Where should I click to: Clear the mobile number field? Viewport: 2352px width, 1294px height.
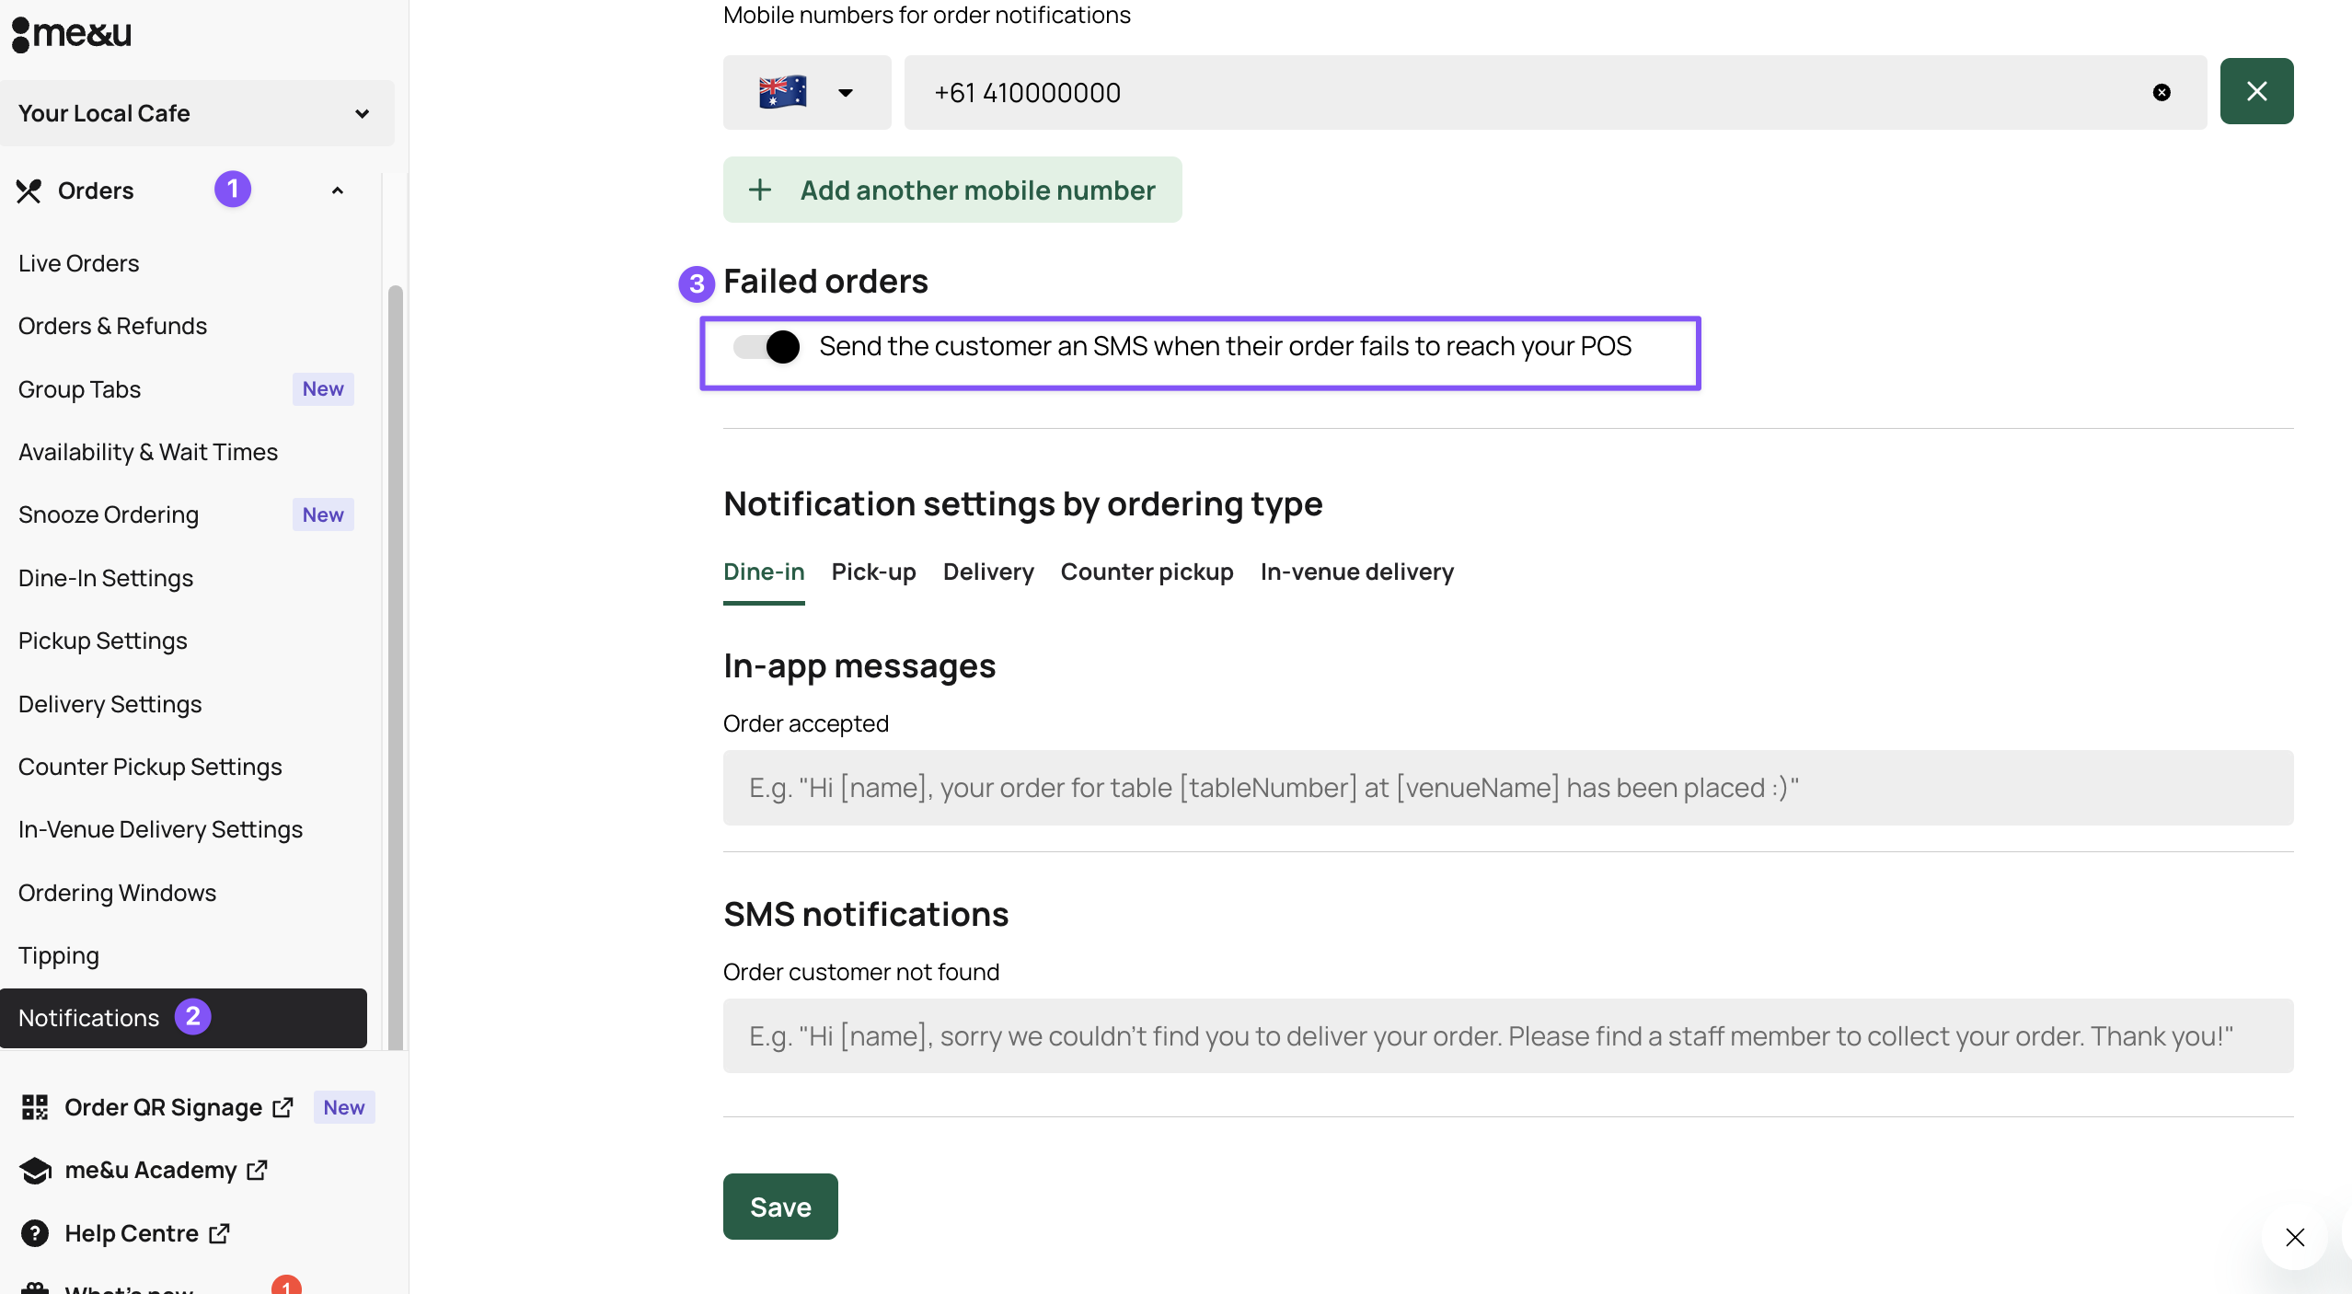click(2162, 92)
